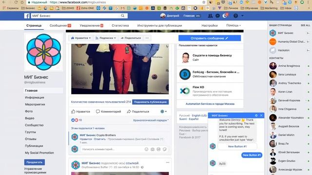
Task: Expand the Нравится page dropdown
Action: [80, 38]
